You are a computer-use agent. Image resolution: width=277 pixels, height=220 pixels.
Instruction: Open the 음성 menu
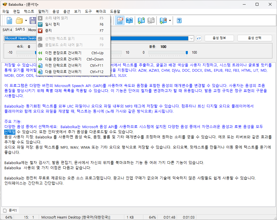tap(56, 11)
